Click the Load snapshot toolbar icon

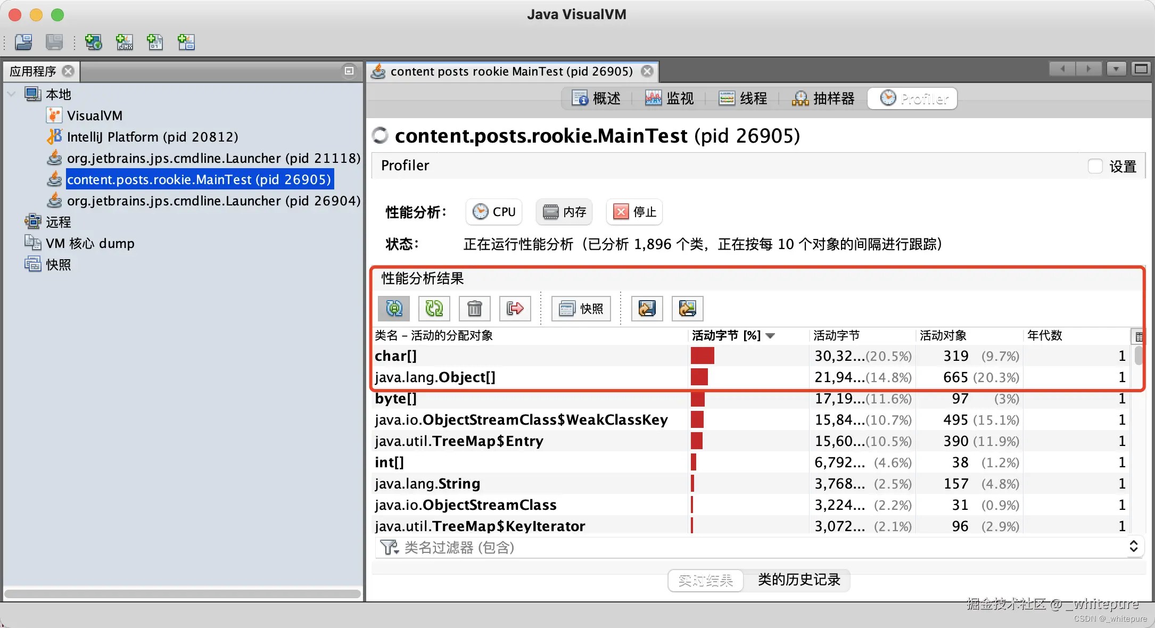23,42
